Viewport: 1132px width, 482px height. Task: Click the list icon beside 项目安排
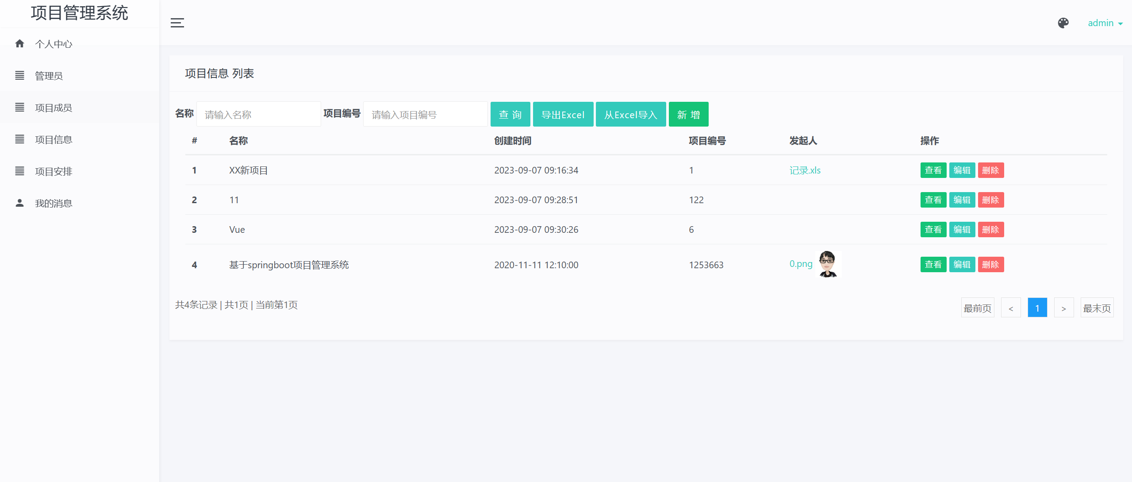[x=19, y=171]
